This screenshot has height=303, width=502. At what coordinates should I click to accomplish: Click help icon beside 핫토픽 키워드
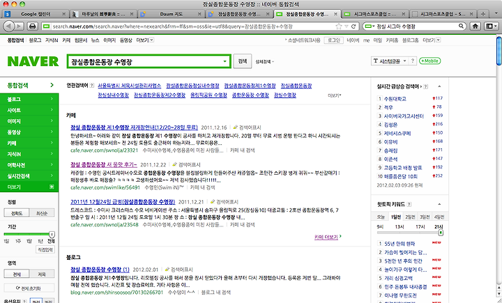pyautogui.click(x=409, y=204)
